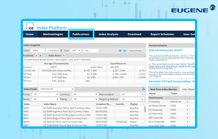This screenshot has height=139, width=218.
Task: Click the Index field containing GBMI
Action: pyautogui.click(x=38, y=50)
